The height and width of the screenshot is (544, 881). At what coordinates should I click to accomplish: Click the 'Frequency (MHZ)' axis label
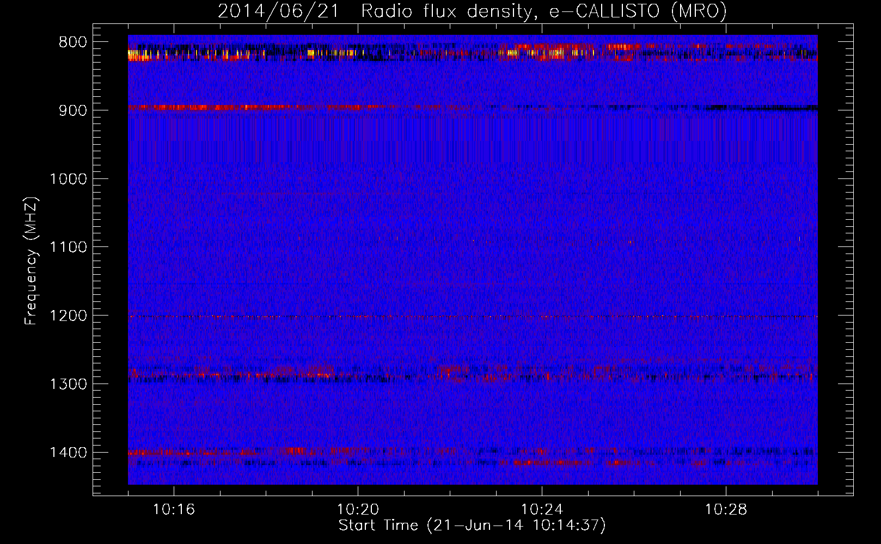pos(31,261)
